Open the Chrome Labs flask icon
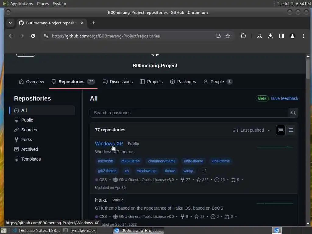Image resolution: width=312 pixels, height=234 pixels. tap(260, 36)
